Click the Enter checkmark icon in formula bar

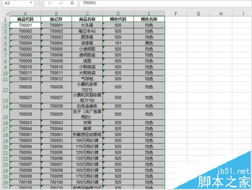(61, 3)
